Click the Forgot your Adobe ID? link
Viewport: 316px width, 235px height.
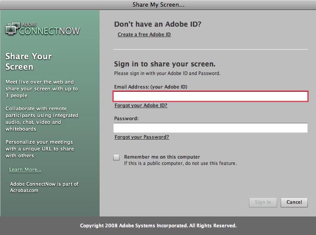(x=141, y=106)
